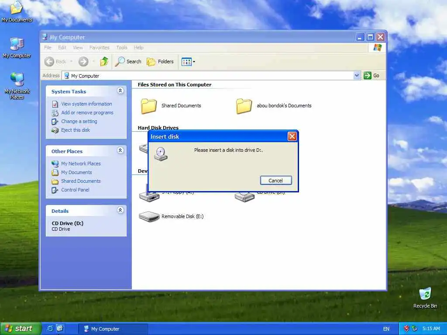This screenshot has height=335, width=447.
Task: Open the Favorites menu
Action: coord(99,48)
